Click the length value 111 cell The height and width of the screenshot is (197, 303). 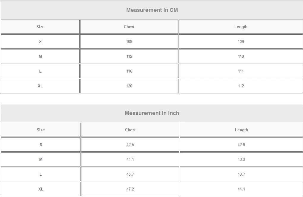[241, 71]
